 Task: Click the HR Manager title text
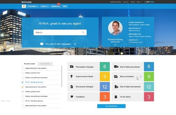click(115, 42)
